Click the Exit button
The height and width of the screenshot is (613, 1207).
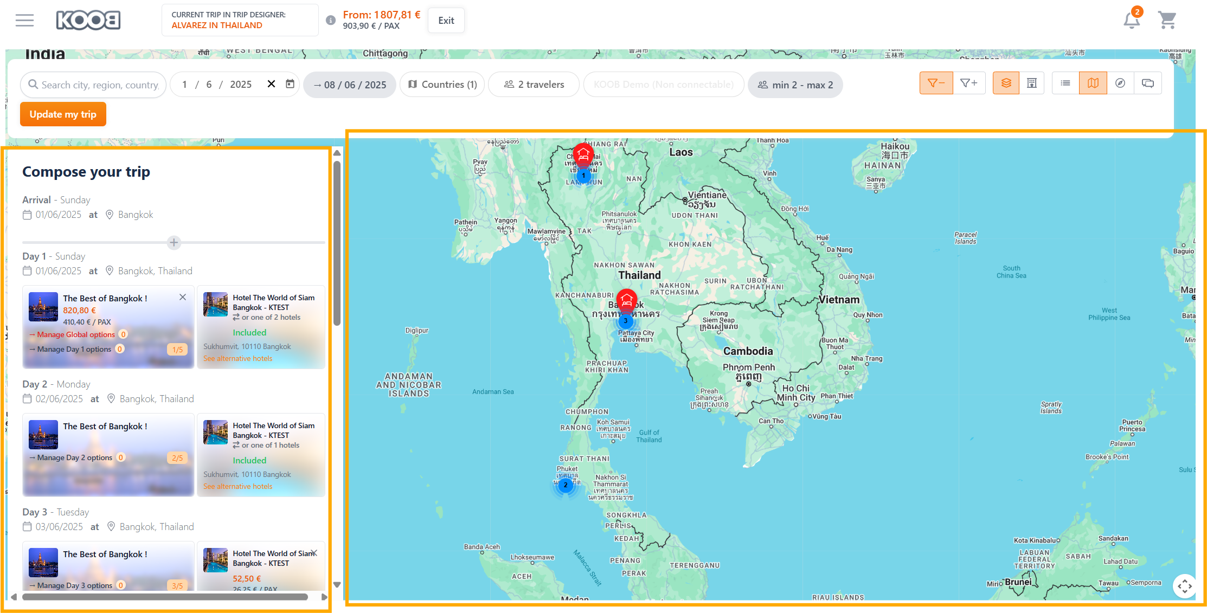click(x=446, y=21)
